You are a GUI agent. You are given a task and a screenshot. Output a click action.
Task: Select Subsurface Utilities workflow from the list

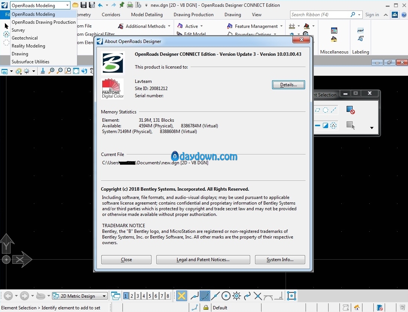[44, 62]
